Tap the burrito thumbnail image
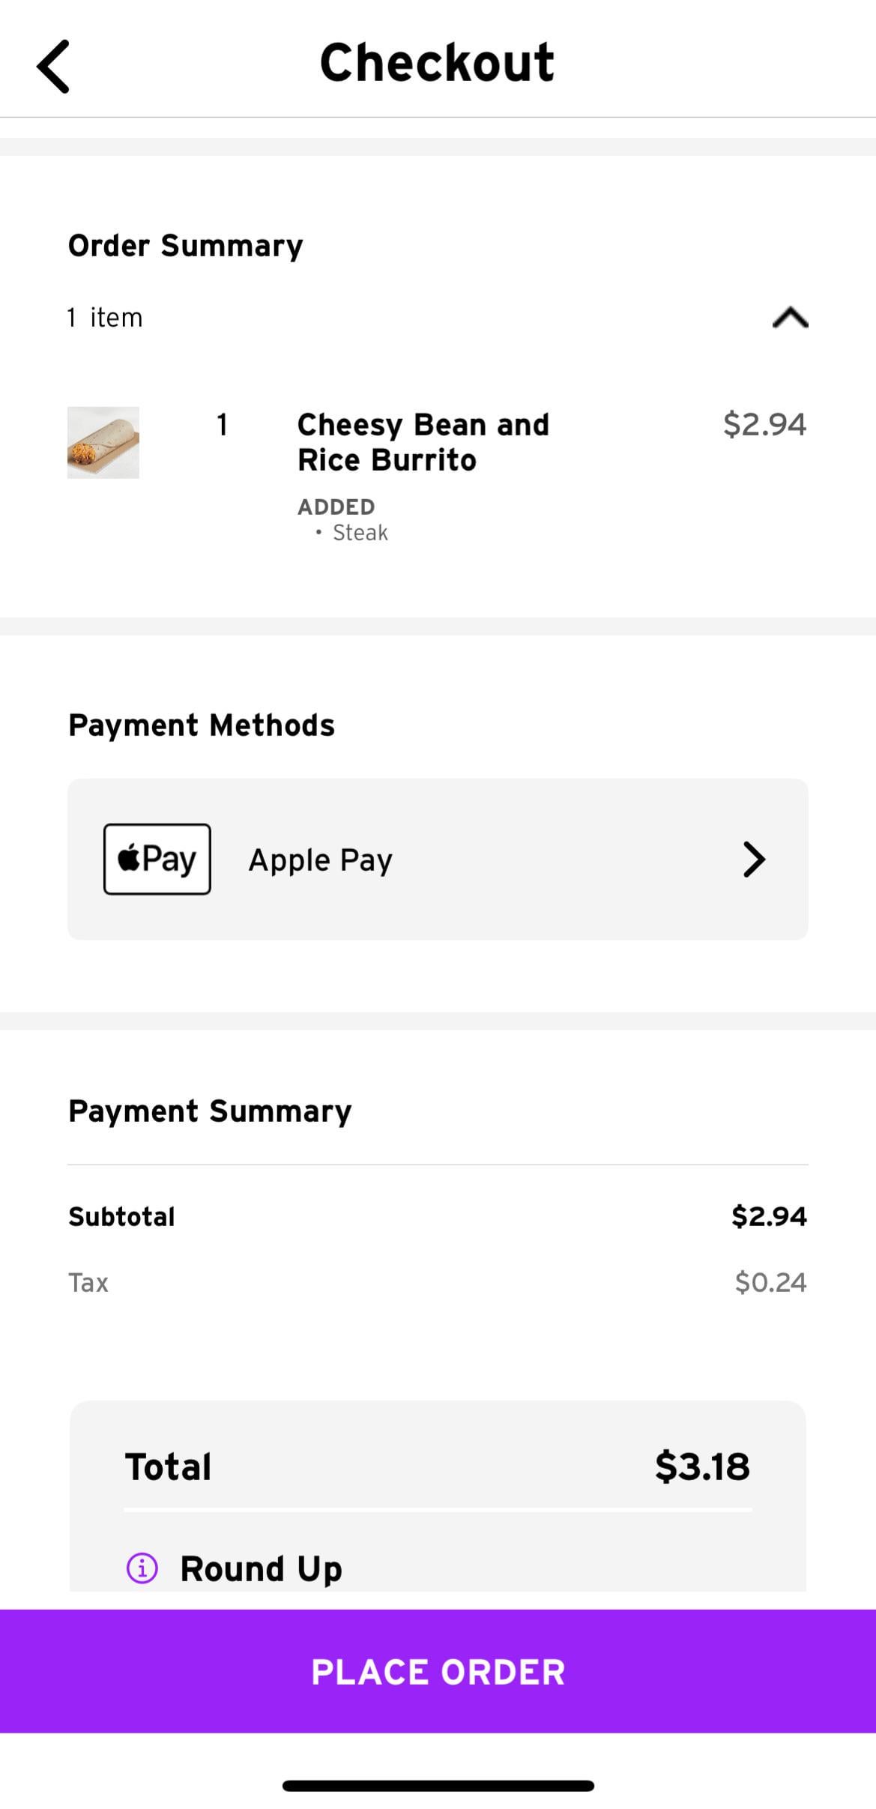Screen dimensions: 876x1809 coord(103,442)
